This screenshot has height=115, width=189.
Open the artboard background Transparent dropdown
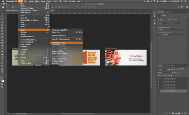pos(173,35)
